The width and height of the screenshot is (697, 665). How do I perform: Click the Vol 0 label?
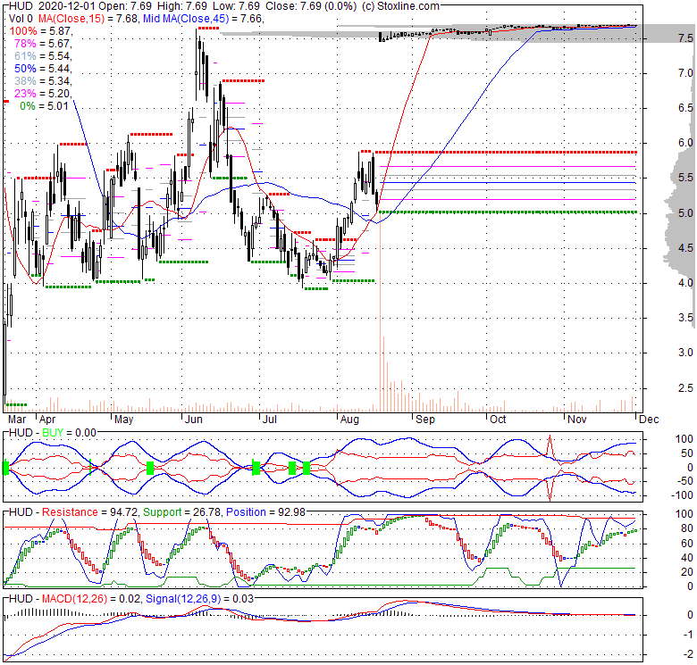click(21, 19)
